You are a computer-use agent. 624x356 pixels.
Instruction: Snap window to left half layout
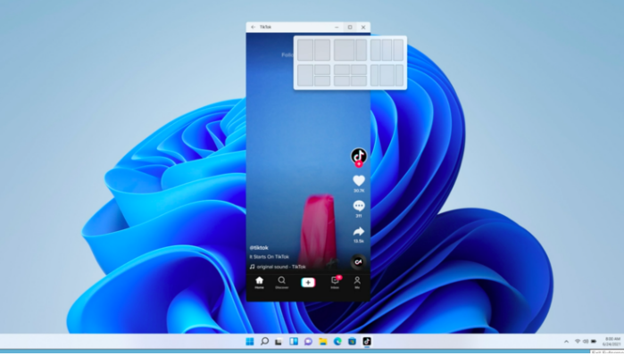pos(305,50)
